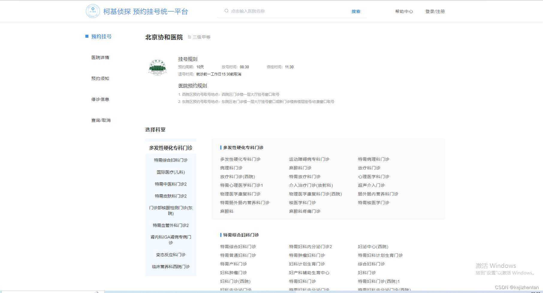543x293 pixels.
Task: Click 心理医学科门诊 department link
Action: [x=374, y=177]
